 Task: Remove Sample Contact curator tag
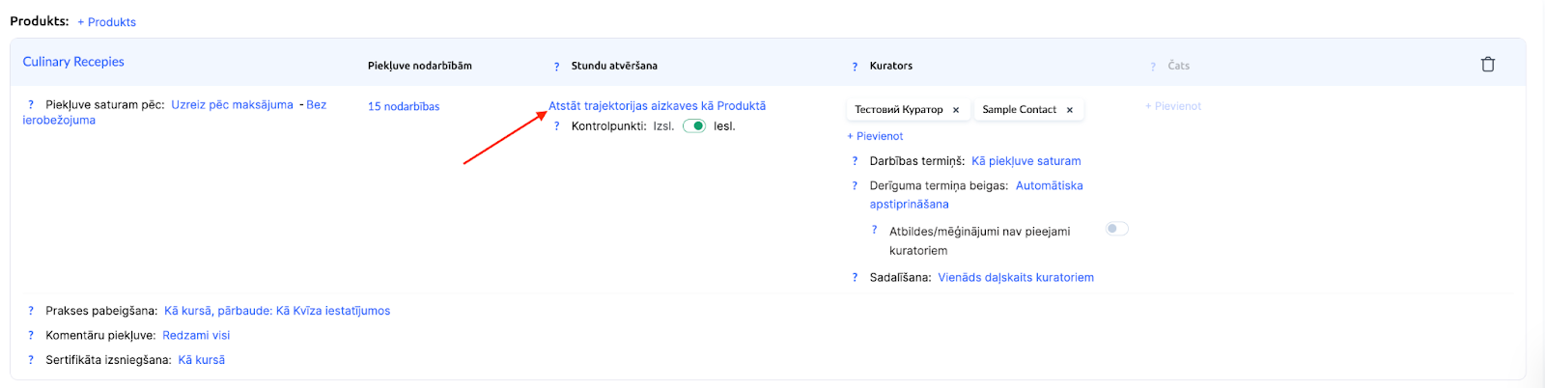pos(1070,110)
